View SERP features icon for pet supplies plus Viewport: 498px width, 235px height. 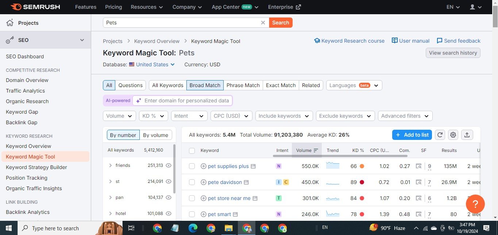419,166
